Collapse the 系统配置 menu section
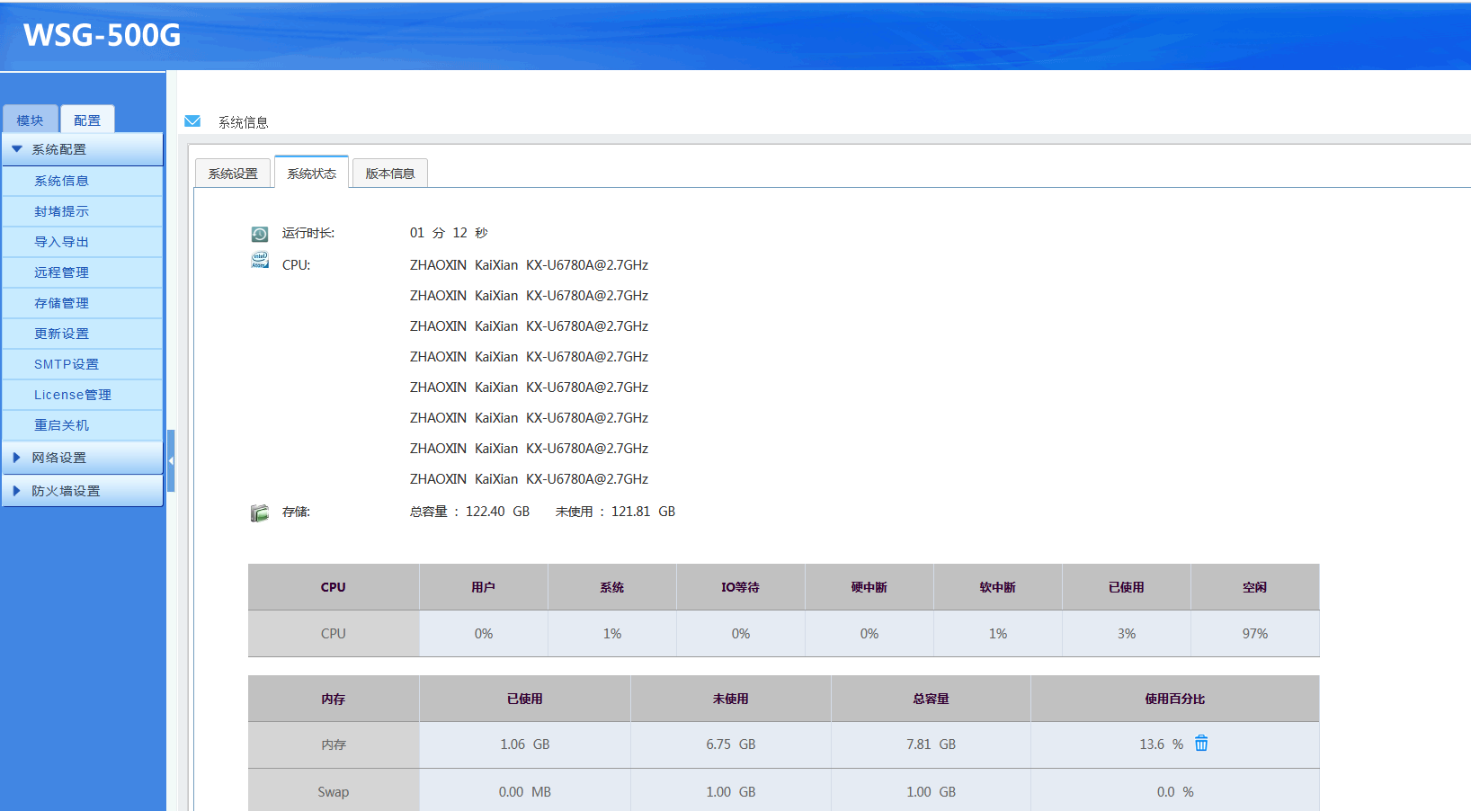Image resolution: width=1471 pixels, height=811 pixels. pyautogui.click(x=59, y=149)
